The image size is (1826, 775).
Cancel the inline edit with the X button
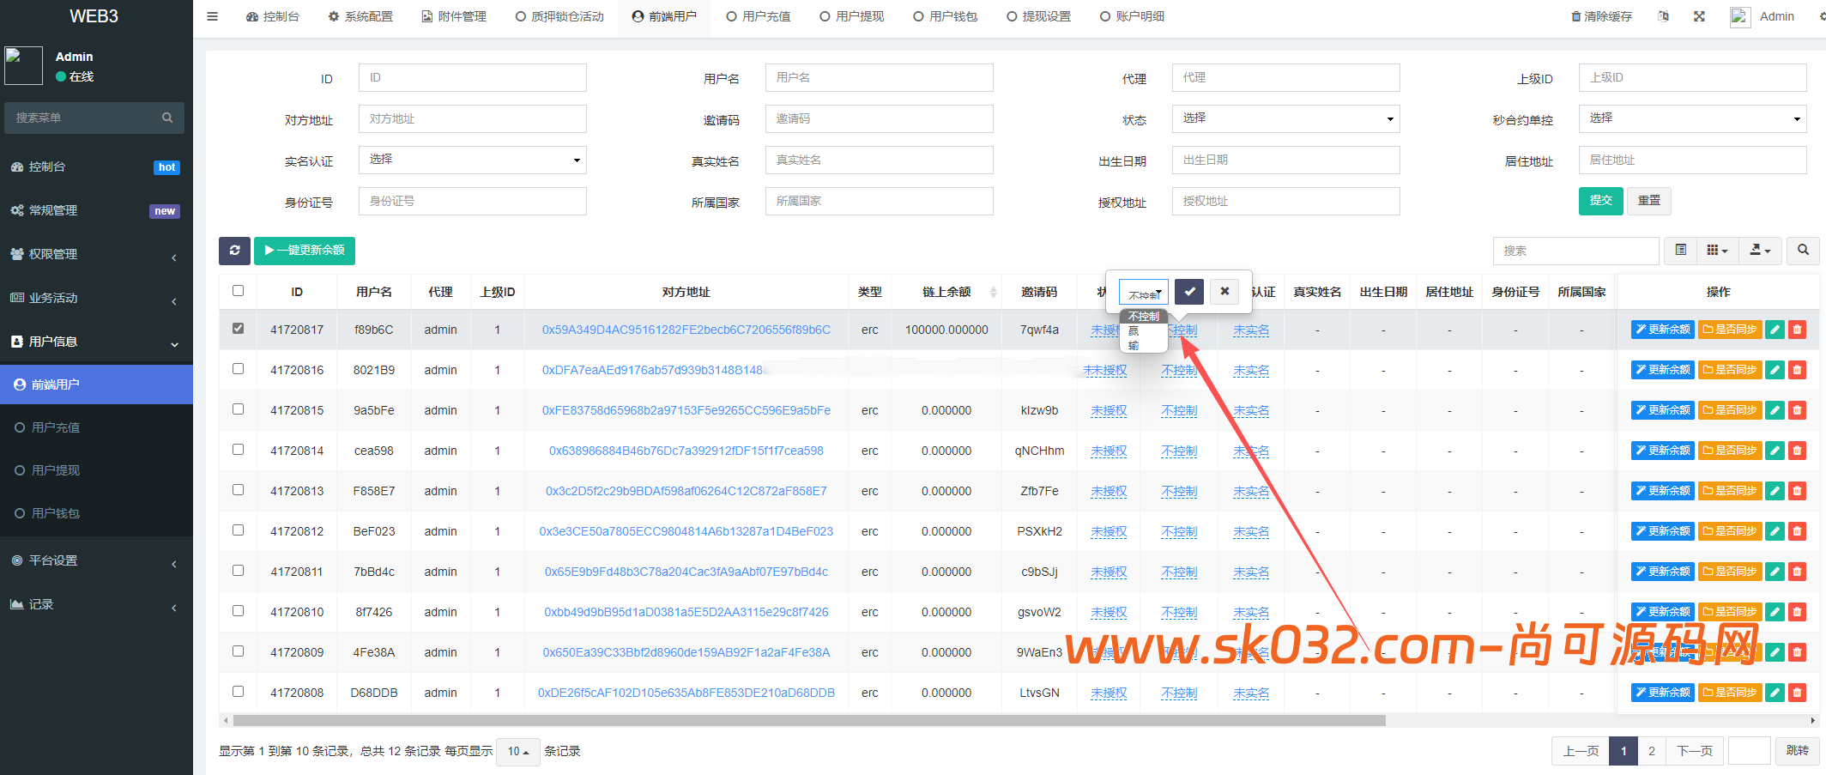pyautogui.click(x=1224, y=292)
